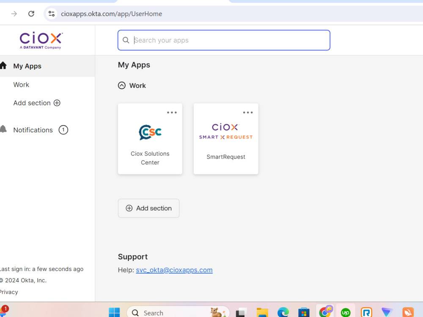Click the browser address bar URL
The image size is (423, 317).
click(x=111, y=14)
